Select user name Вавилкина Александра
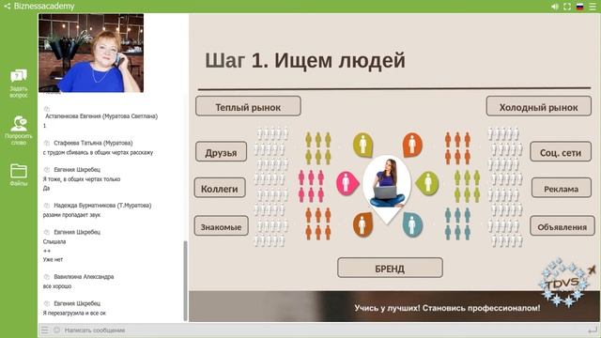This screenshot has width=601, height=338. (84, 277)
